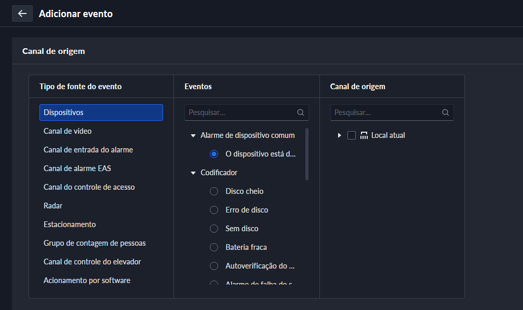Select Canal de vídeo source type
Image resolution: width=523 pixels, height=310 pixels.
(68, 131)
